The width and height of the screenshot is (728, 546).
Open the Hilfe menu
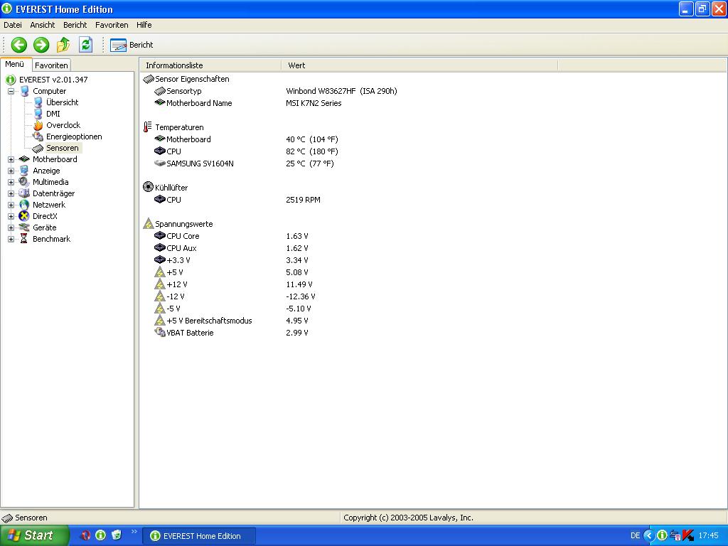[144, 25]
